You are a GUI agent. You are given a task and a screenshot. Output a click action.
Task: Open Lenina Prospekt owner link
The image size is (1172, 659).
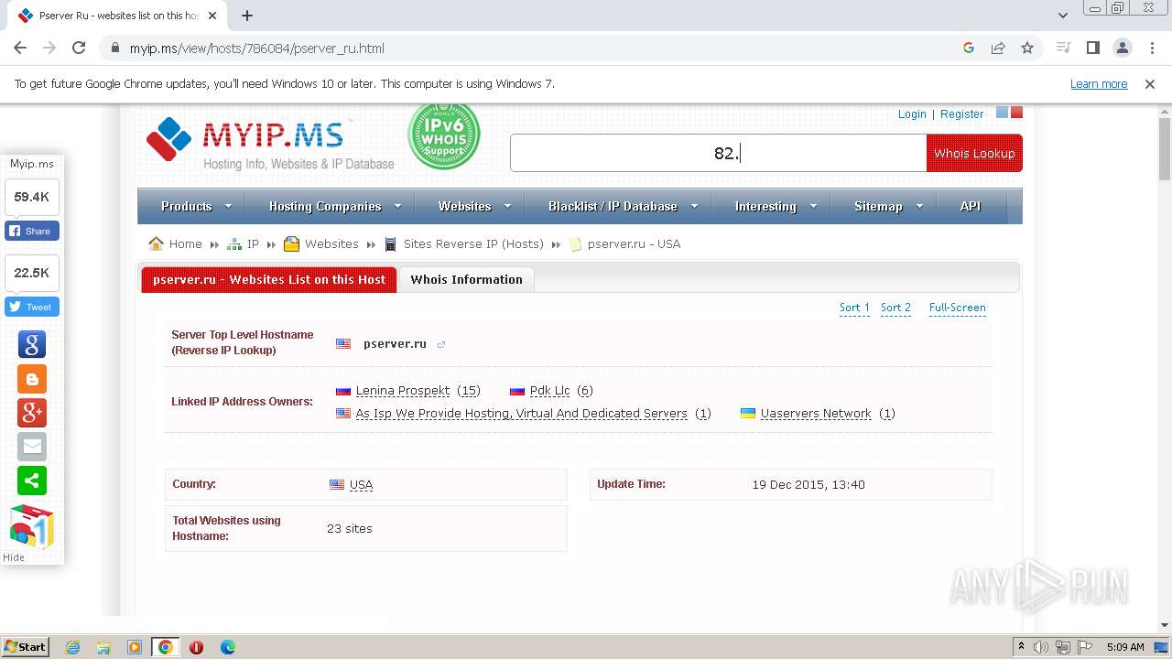tap(403, 390)
